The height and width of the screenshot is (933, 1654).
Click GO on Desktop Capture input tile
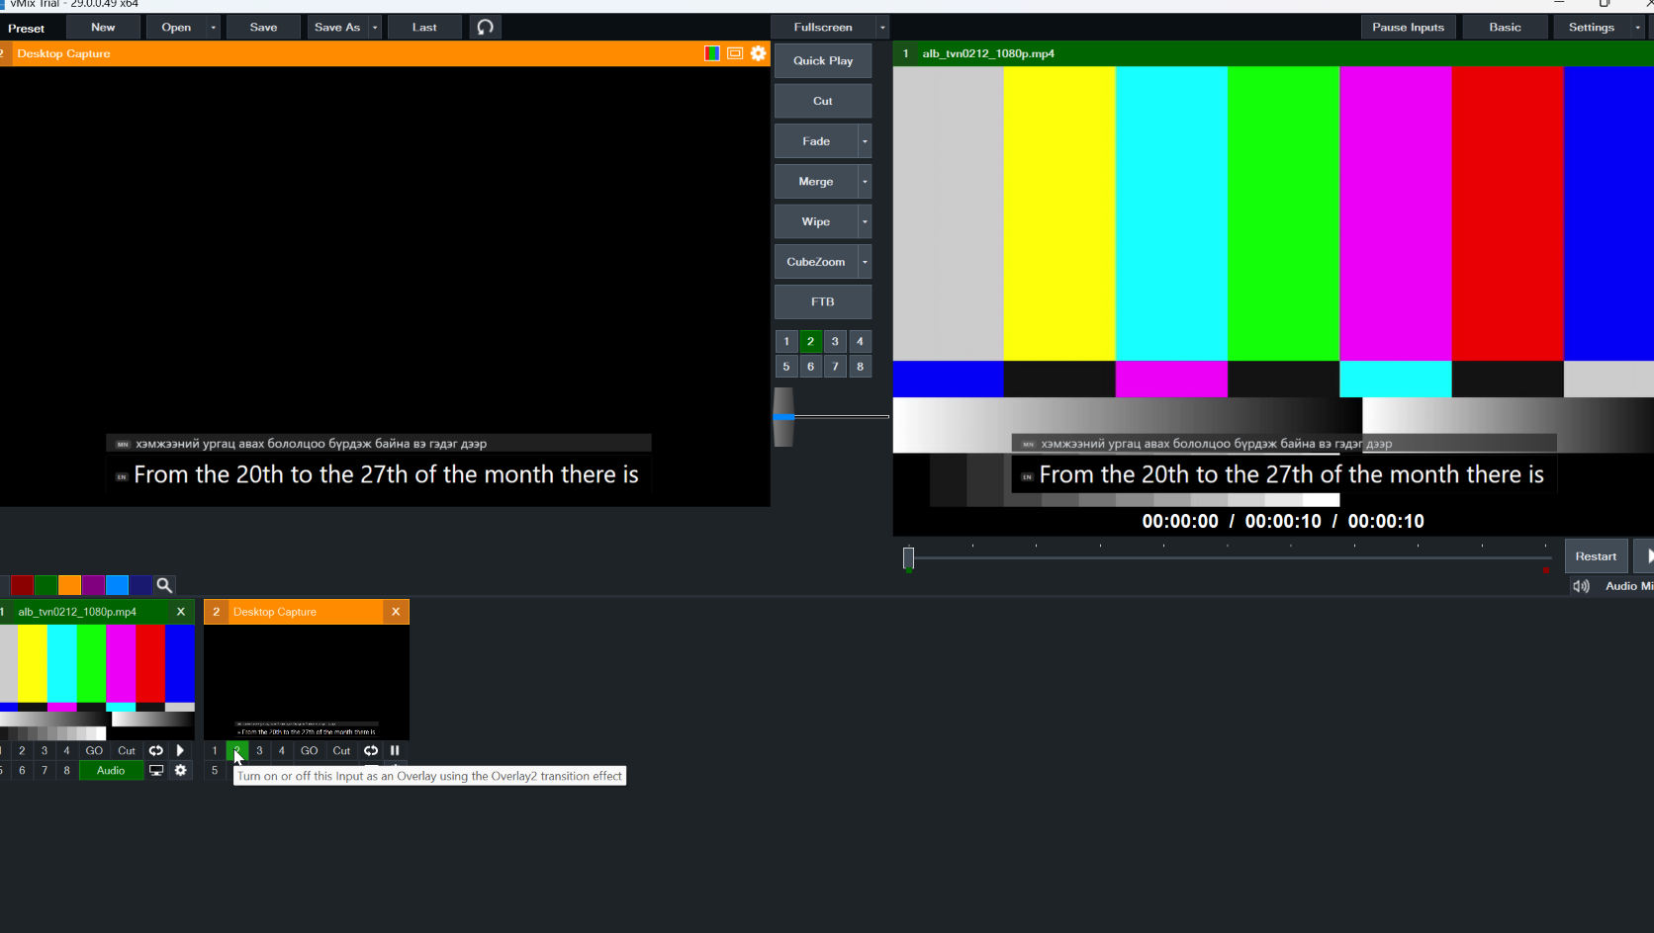coord(310,750)
